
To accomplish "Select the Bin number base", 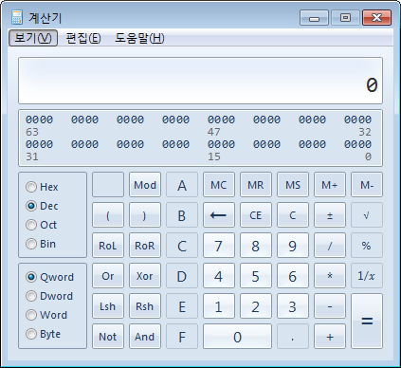I will [x=41, y=244].
